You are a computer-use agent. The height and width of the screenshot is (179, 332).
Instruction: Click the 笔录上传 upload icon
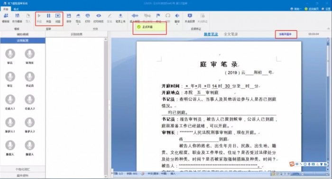click(120, 18)
